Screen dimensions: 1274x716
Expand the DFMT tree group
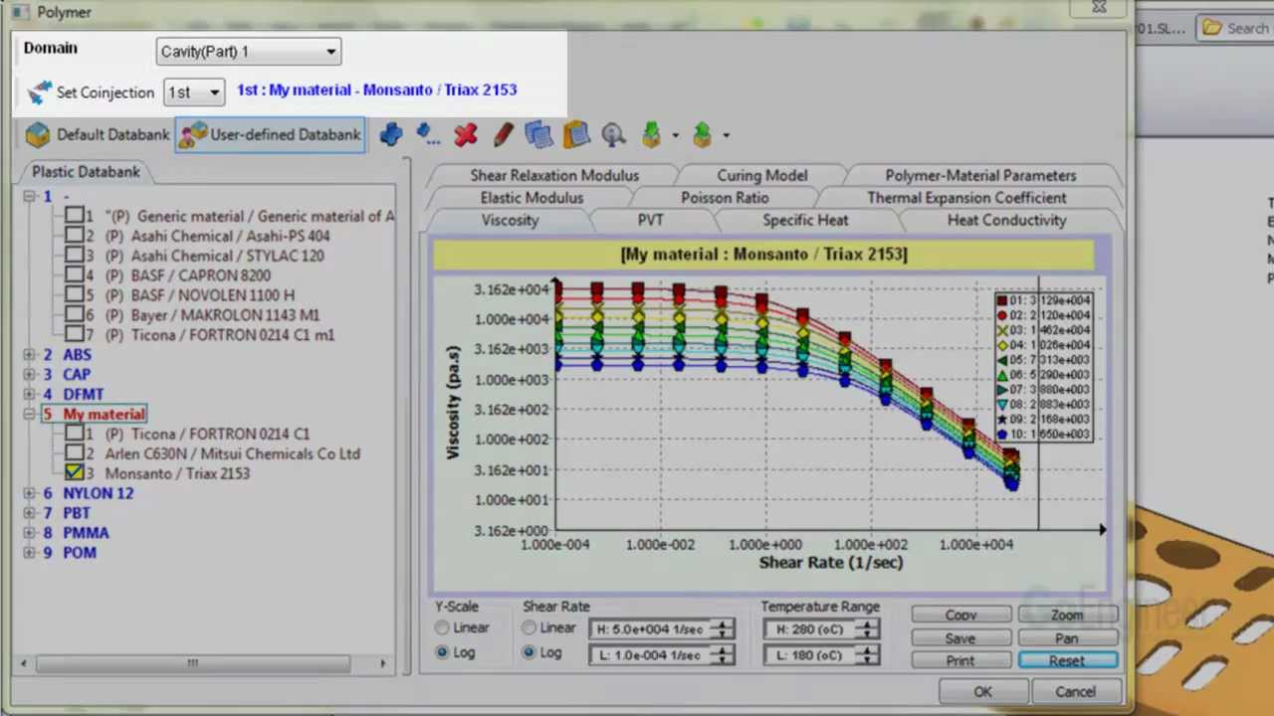point(30,394)
